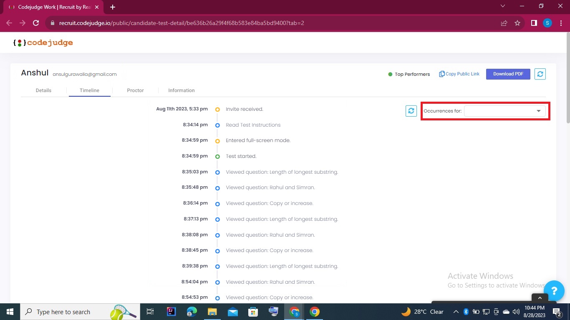Open the browser side panel icon
The height and width of the screenshot is (320, 570).
click(x=534, y=23)
